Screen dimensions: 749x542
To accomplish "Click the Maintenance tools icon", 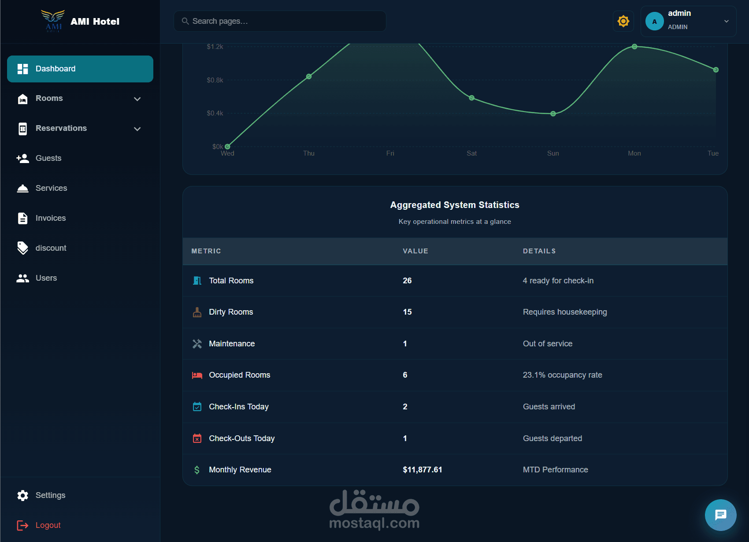I will (x=197, y=344).
